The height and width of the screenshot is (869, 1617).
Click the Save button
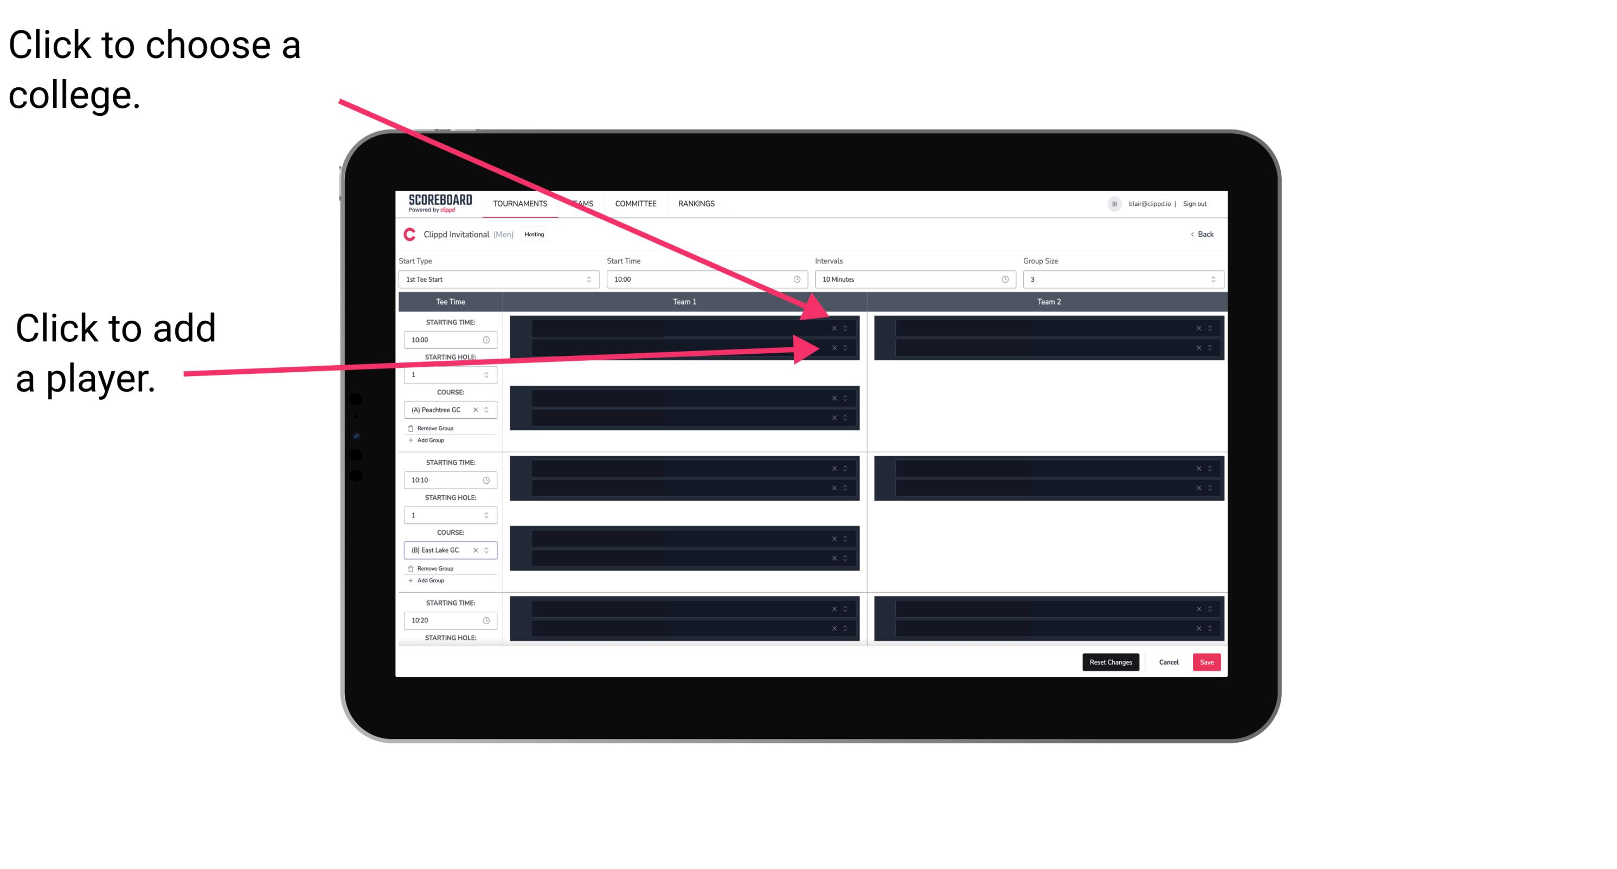(x=1207, y=662)
